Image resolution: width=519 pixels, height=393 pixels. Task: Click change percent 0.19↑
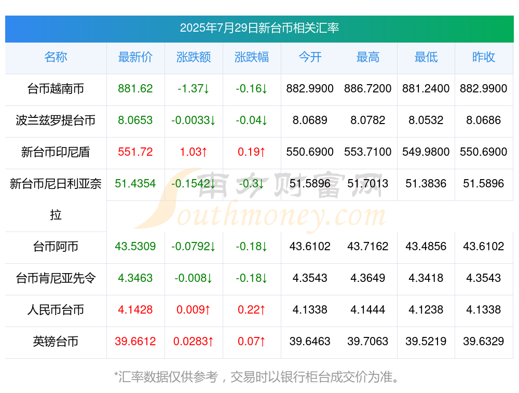click(252, 152)
